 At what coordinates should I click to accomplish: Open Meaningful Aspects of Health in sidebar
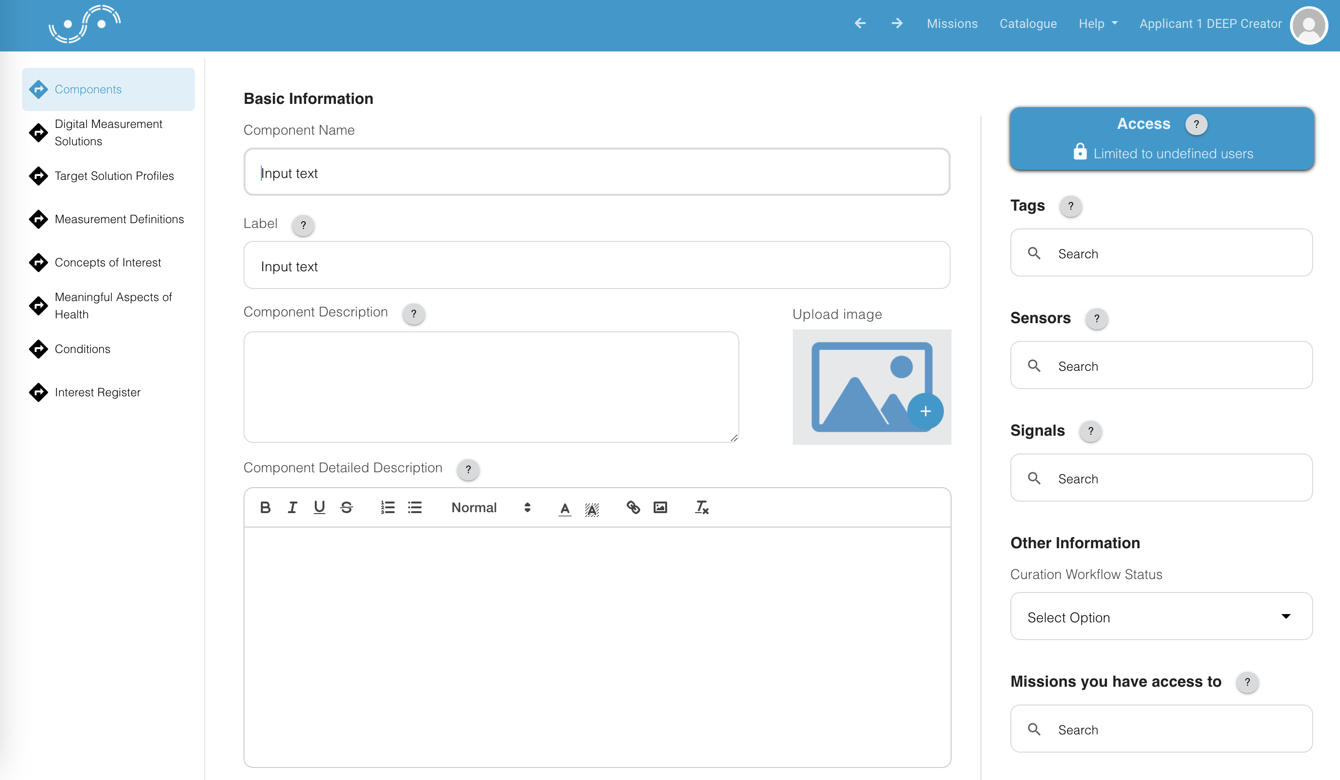pos(108,305)
